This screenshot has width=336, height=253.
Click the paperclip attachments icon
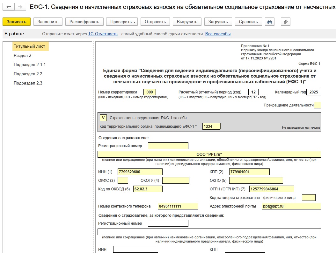[x=286, y=22]
